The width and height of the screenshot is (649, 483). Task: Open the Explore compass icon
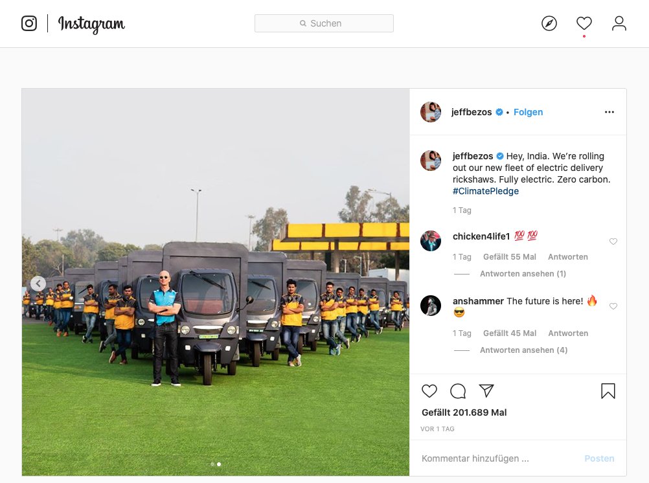[549, 23]
